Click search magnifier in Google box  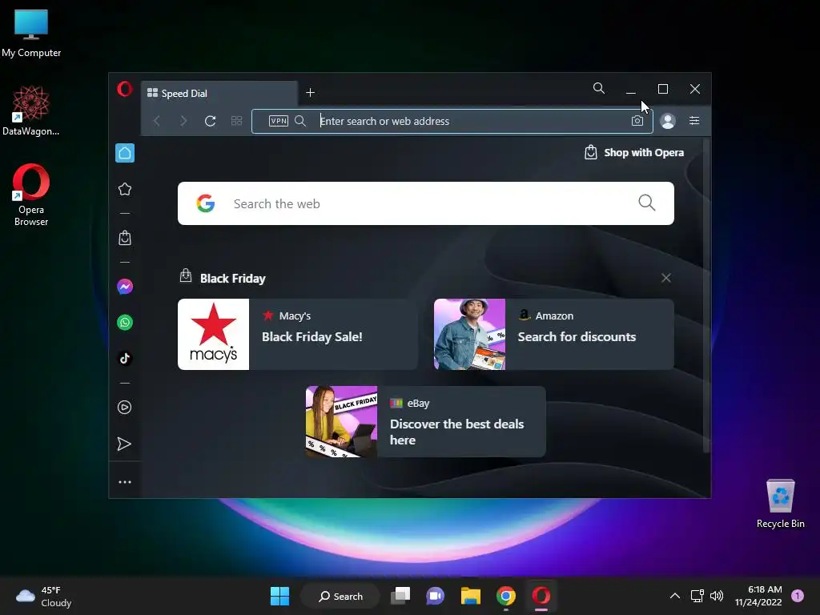[x=647, y=203]
